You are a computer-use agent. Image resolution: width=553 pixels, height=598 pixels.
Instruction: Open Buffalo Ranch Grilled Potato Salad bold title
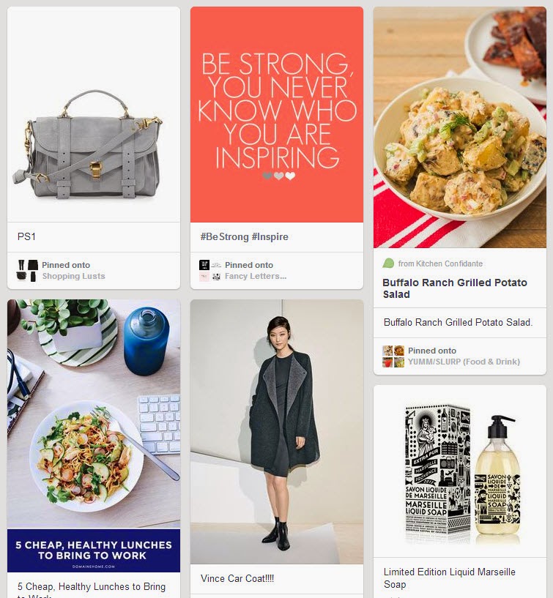pyautogui.click(x=455, y=288)
